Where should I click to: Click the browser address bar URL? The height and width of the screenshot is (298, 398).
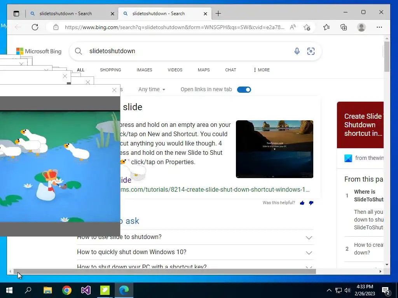point(175,27)
